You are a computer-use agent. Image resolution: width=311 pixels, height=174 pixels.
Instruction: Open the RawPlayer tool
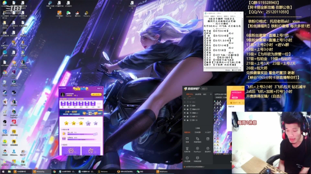point(197,149)
